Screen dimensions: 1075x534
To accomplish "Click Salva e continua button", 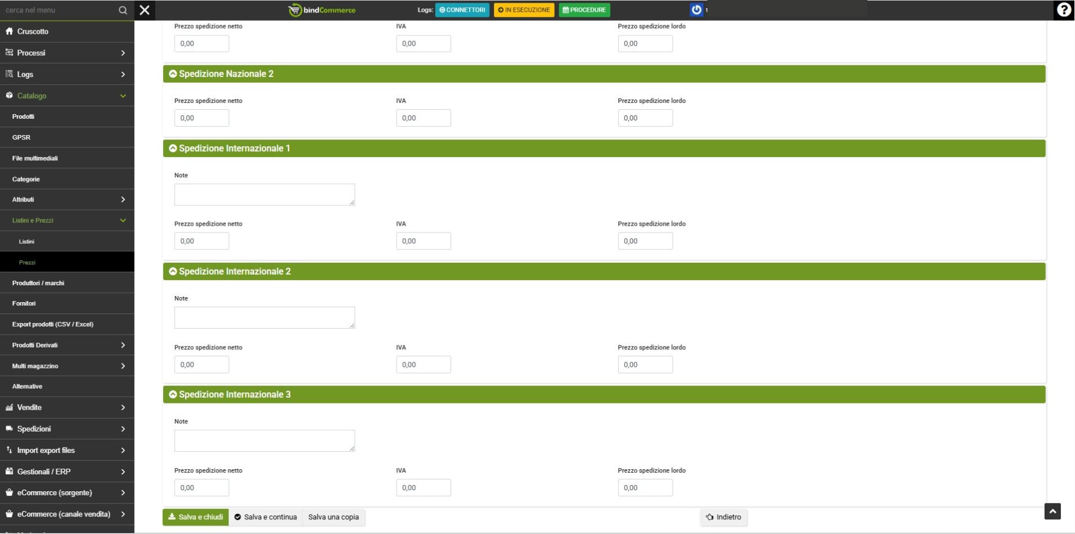I will point(266,517).
